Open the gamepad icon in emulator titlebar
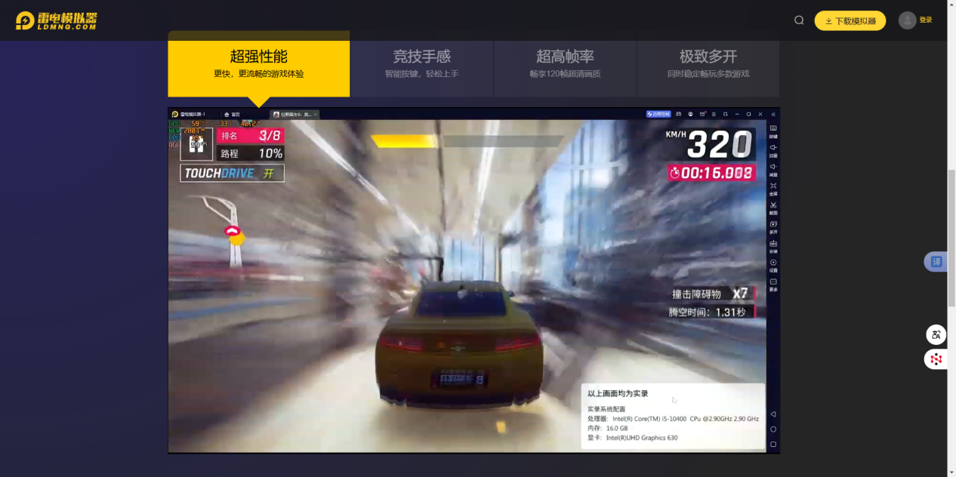 679,114
